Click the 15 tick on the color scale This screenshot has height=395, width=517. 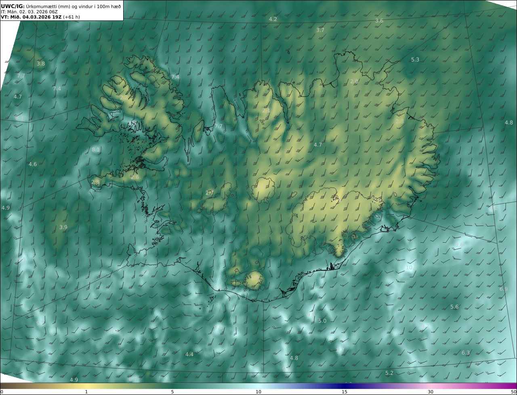pyautogui.click(x=345, y=392)
